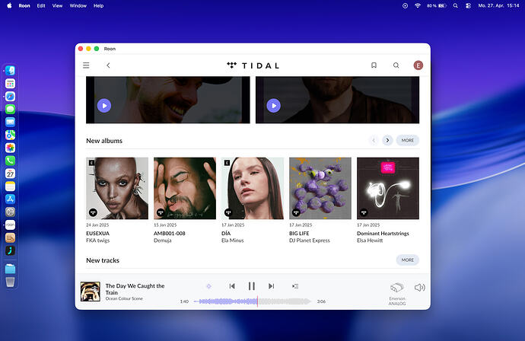Go back with the left chevron arrow

click(108, 65)
